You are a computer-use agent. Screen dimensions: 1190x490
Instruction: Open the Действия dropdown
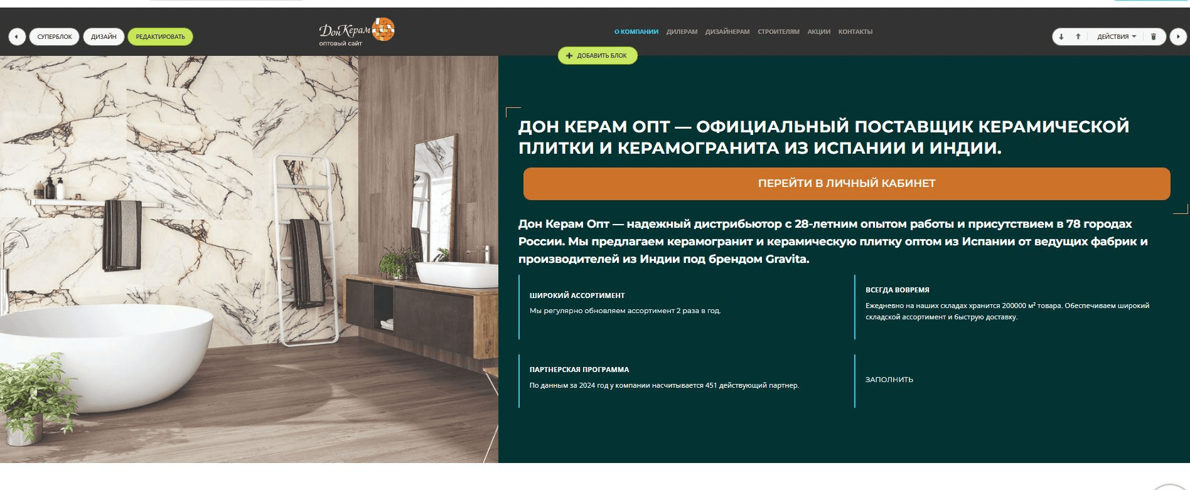coord(1117,36)
